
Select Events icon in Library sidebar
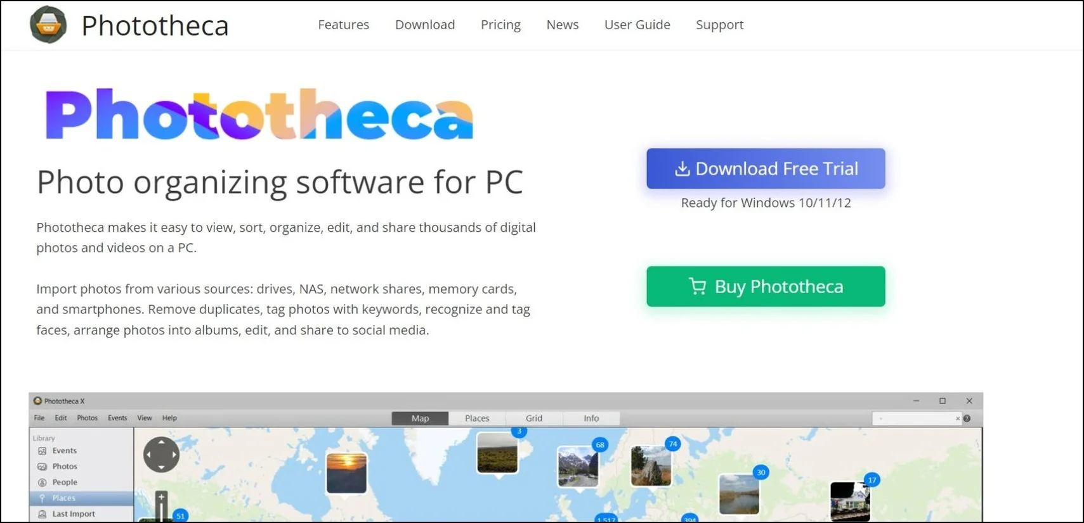pos(42,451)
